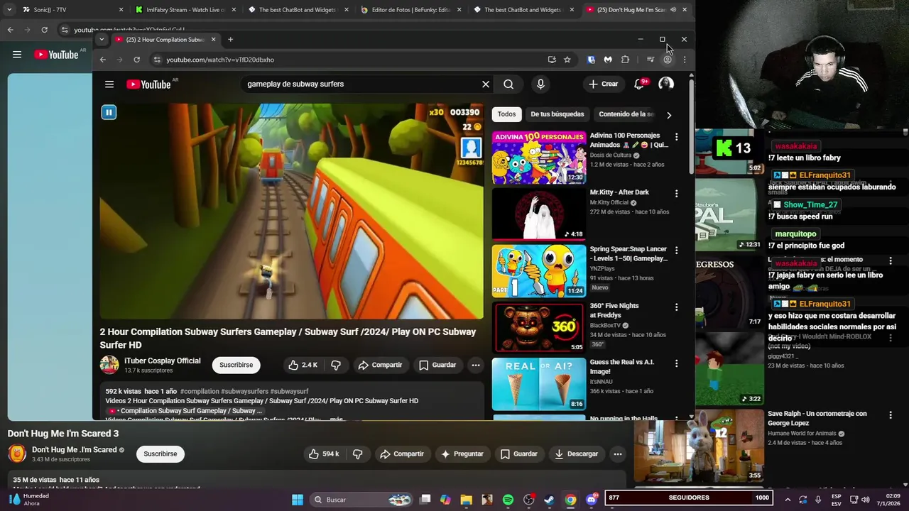Click "Crear" in the YouTube header
The height and width of the screenshot is (511, 909).
604,84
